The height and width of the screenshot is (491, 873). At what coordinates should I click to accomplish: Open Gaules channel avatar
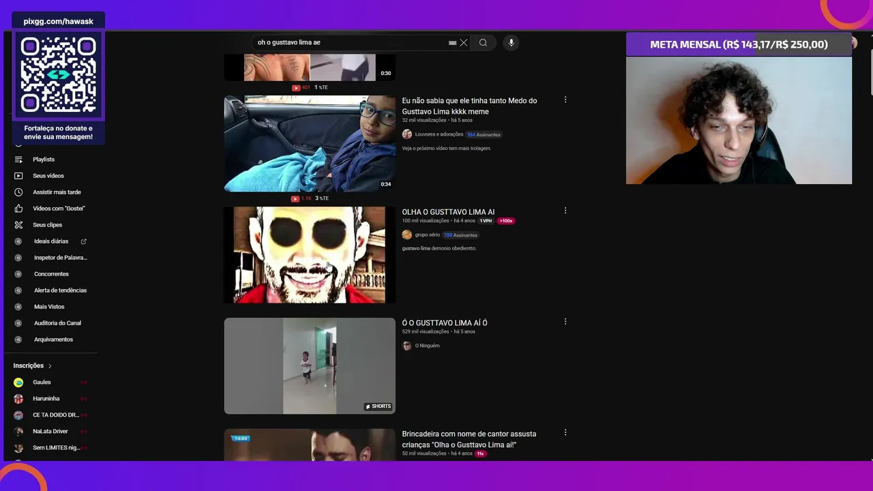18,383
